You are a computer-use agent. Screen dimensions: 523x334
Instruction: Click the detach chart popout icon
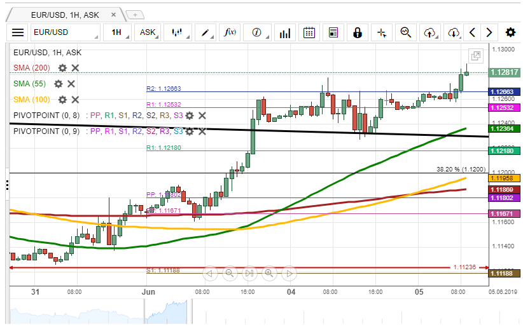coord(476,56)
